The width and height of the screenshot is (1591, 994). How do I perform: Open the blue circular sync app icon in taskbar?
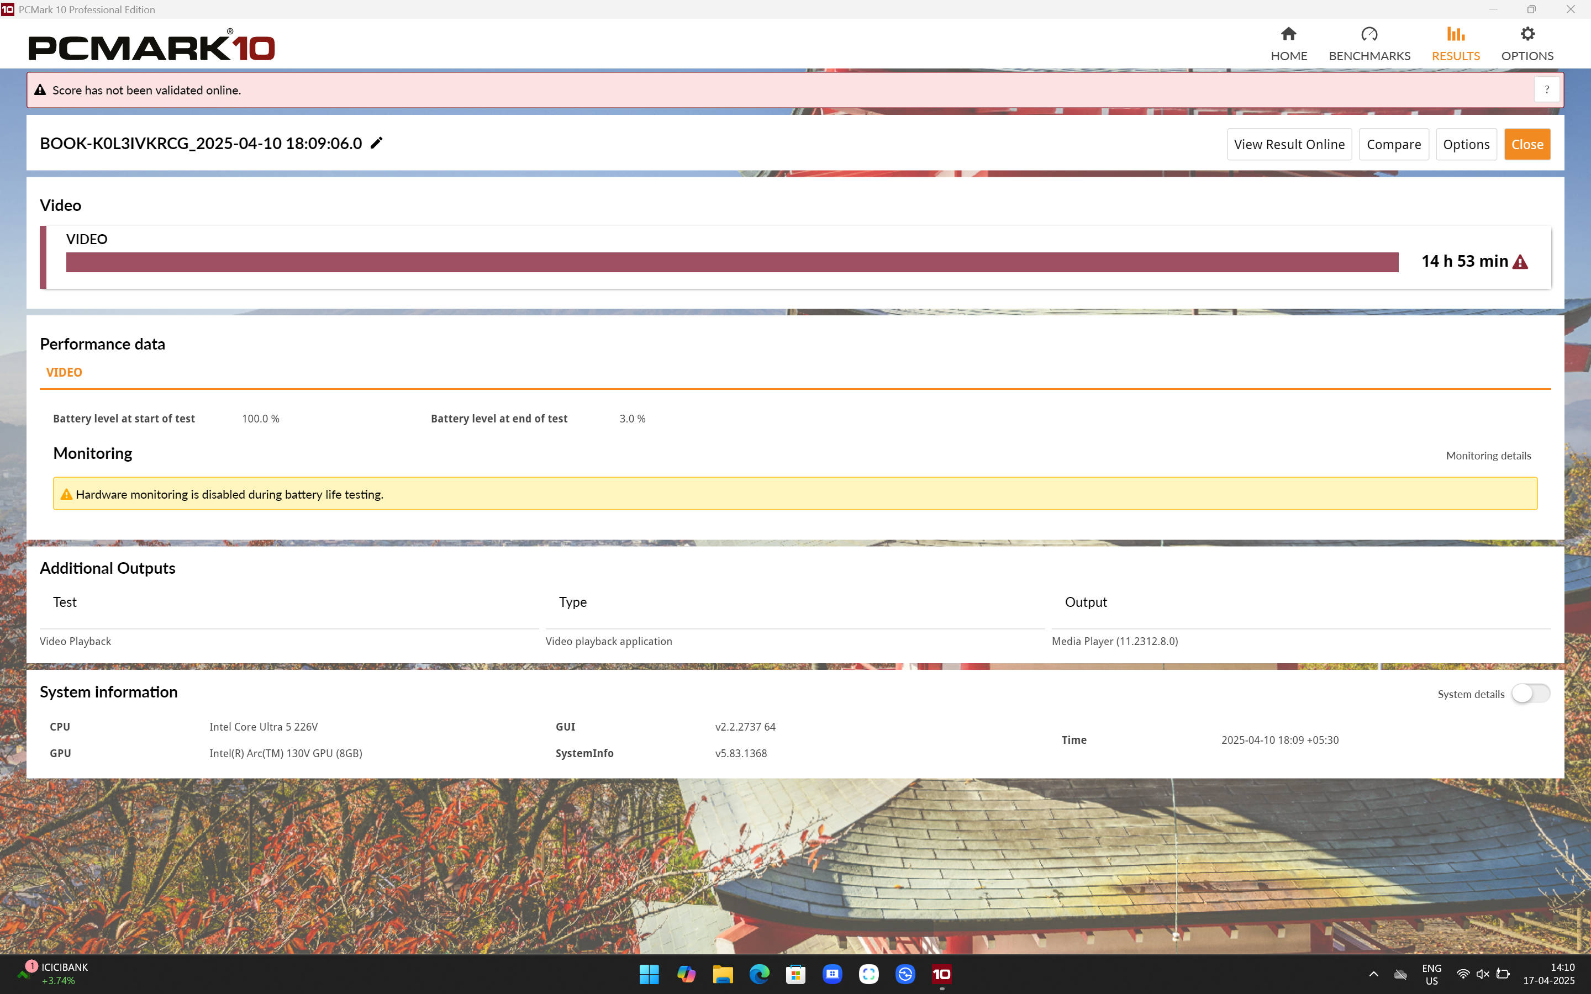pyautogui.click(x=905, y=974)
